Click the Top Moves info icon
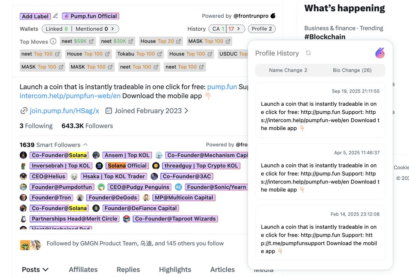This screenshot has height=277, width=409. [x=53, y=42]
